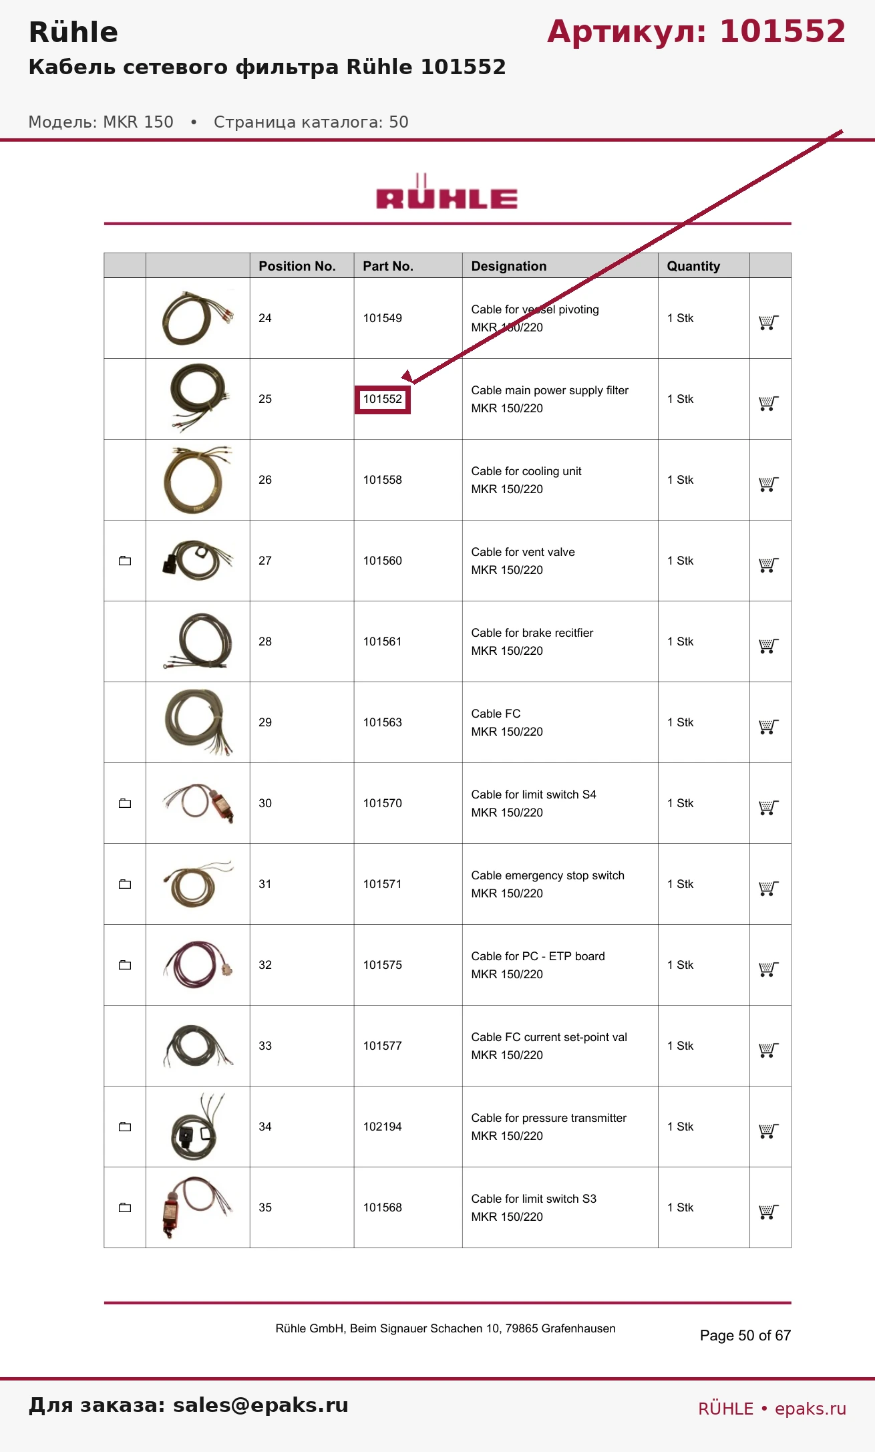
Task: Click folder icon in position 31 row
Action: tap(125, 884)
